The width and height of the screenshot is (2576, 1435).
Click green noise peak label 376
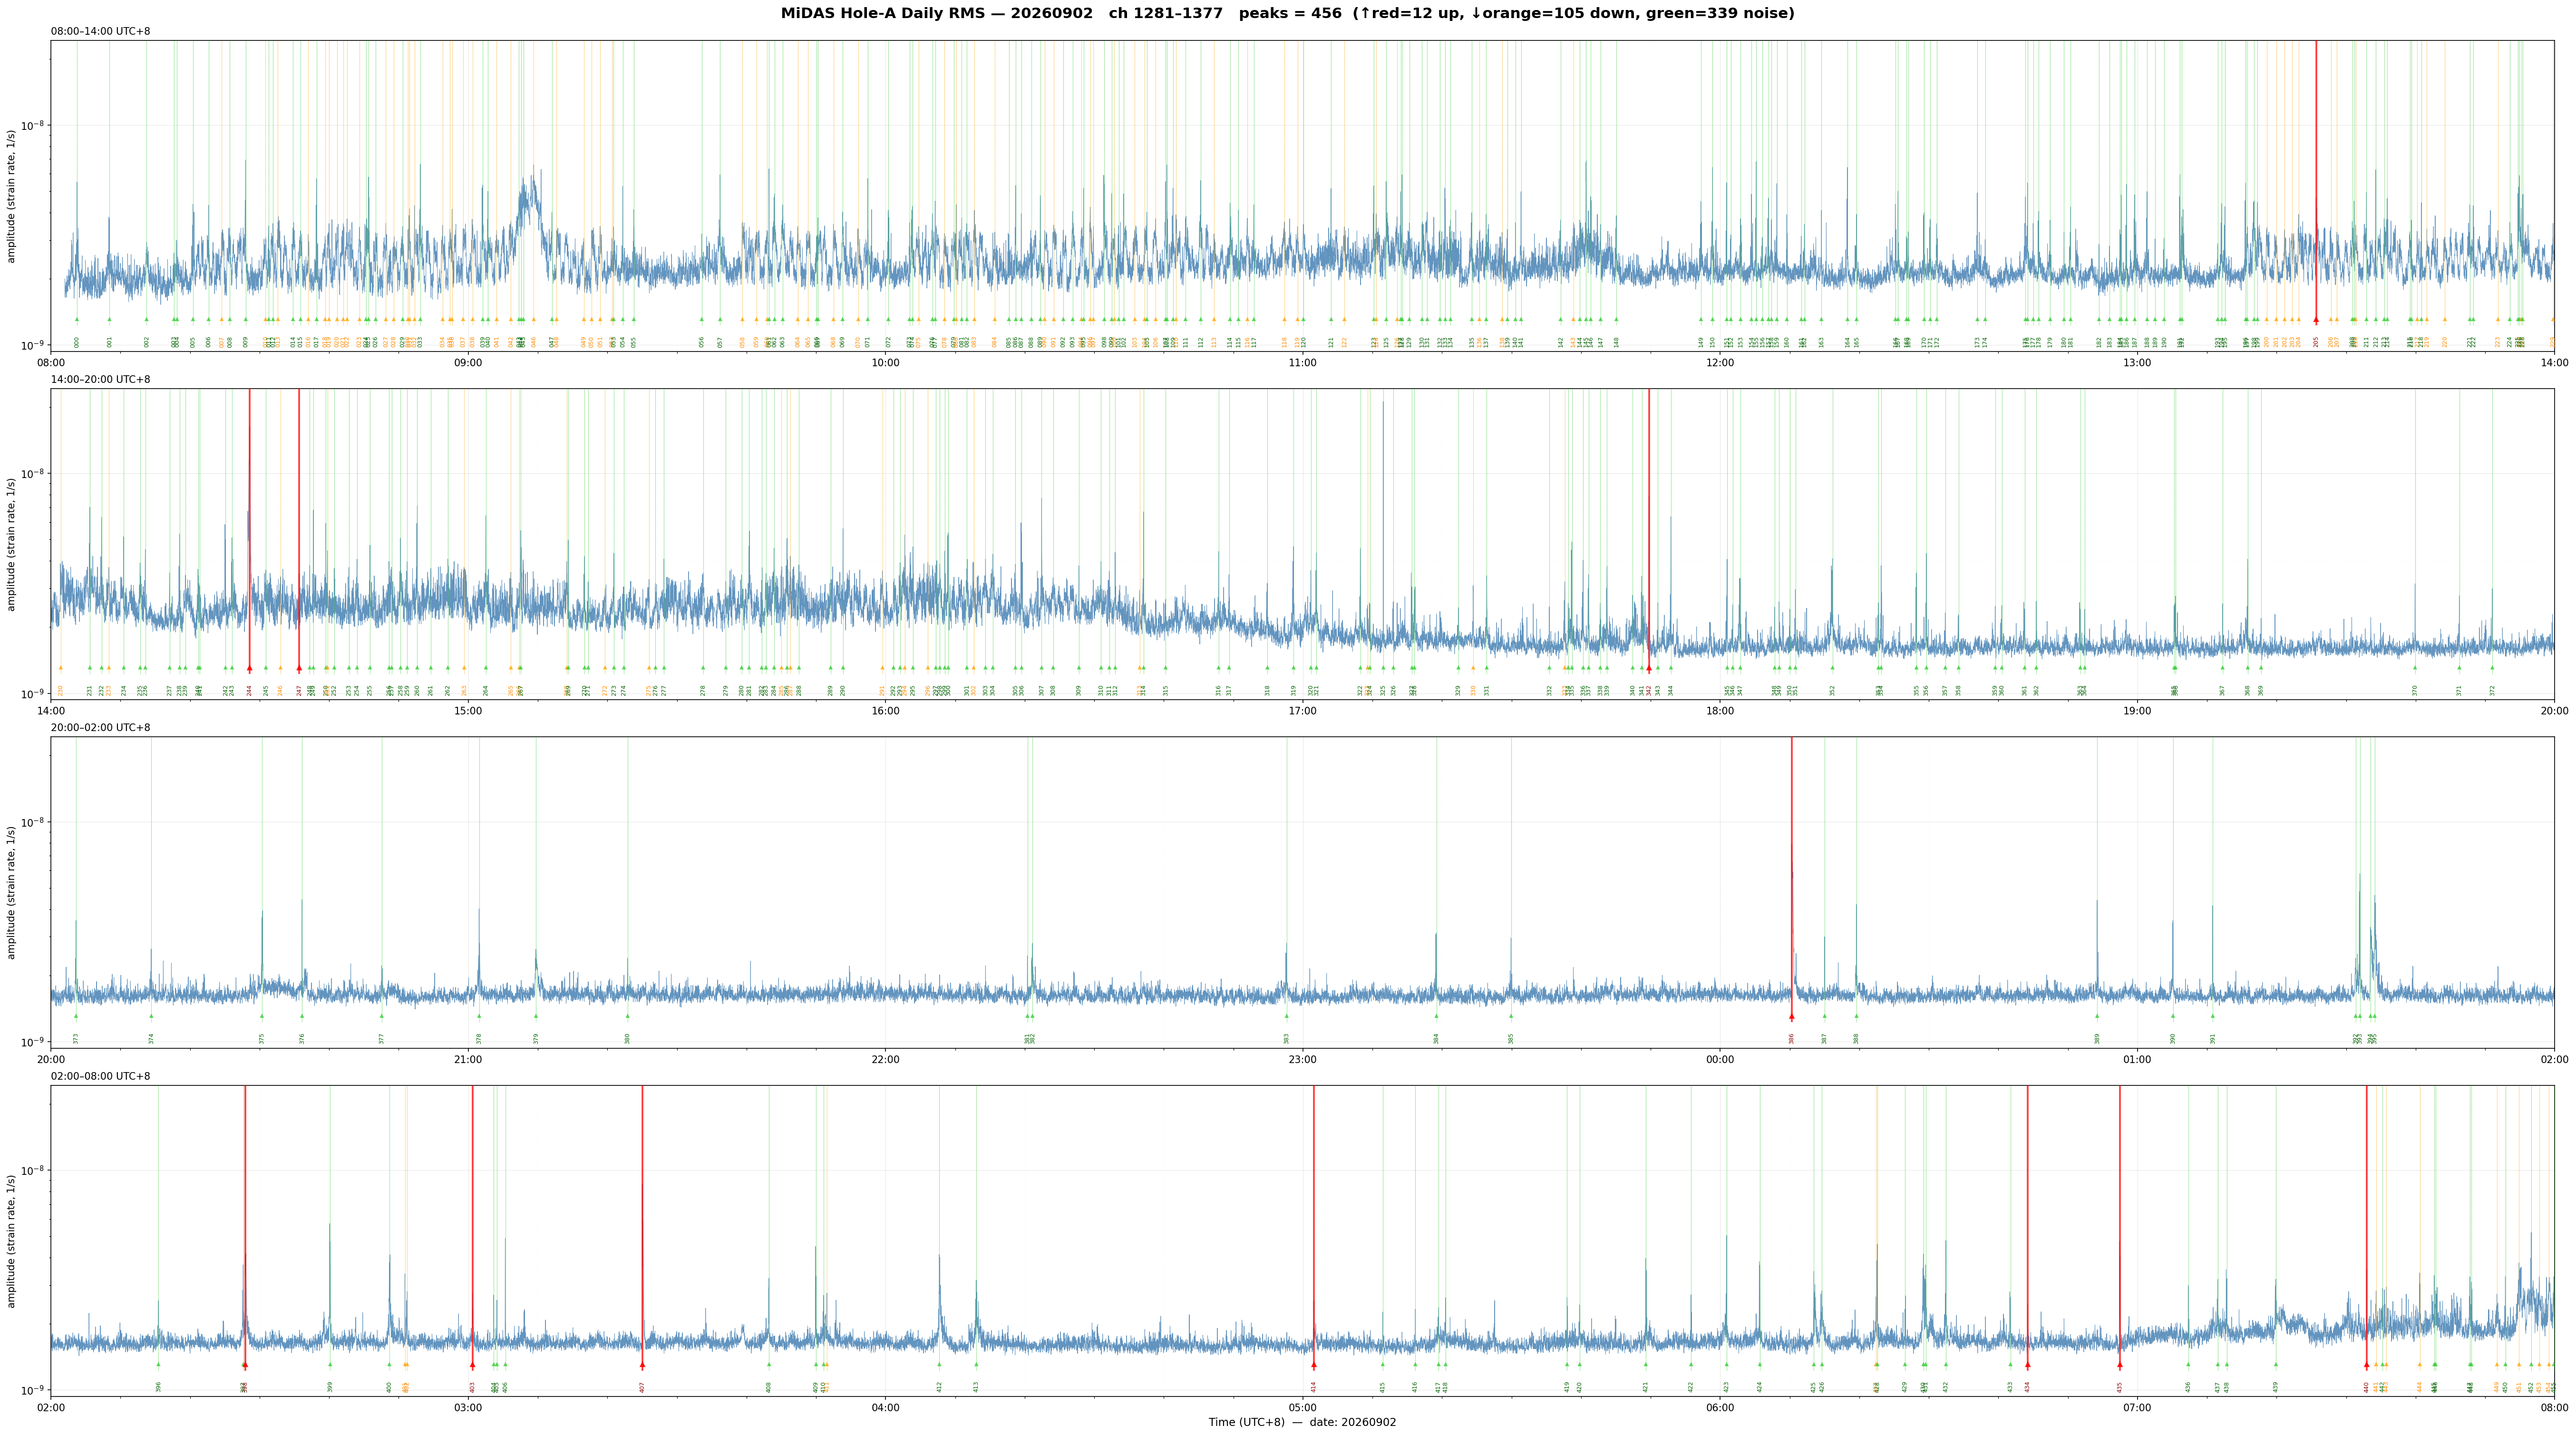302,1038
